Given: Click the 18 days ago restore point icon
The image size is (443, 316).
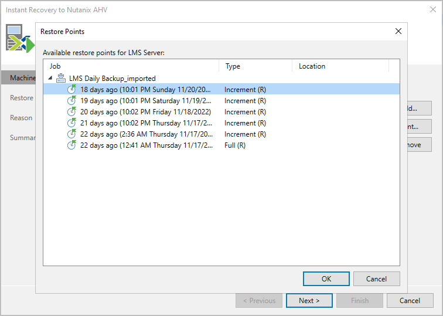Looking at the screenshot, I should click(x=71, y=89).
